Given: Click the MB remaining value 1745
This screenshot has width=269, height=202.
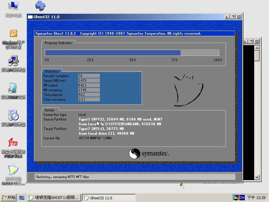Looking at the screenshot, I should coord(89,90).
